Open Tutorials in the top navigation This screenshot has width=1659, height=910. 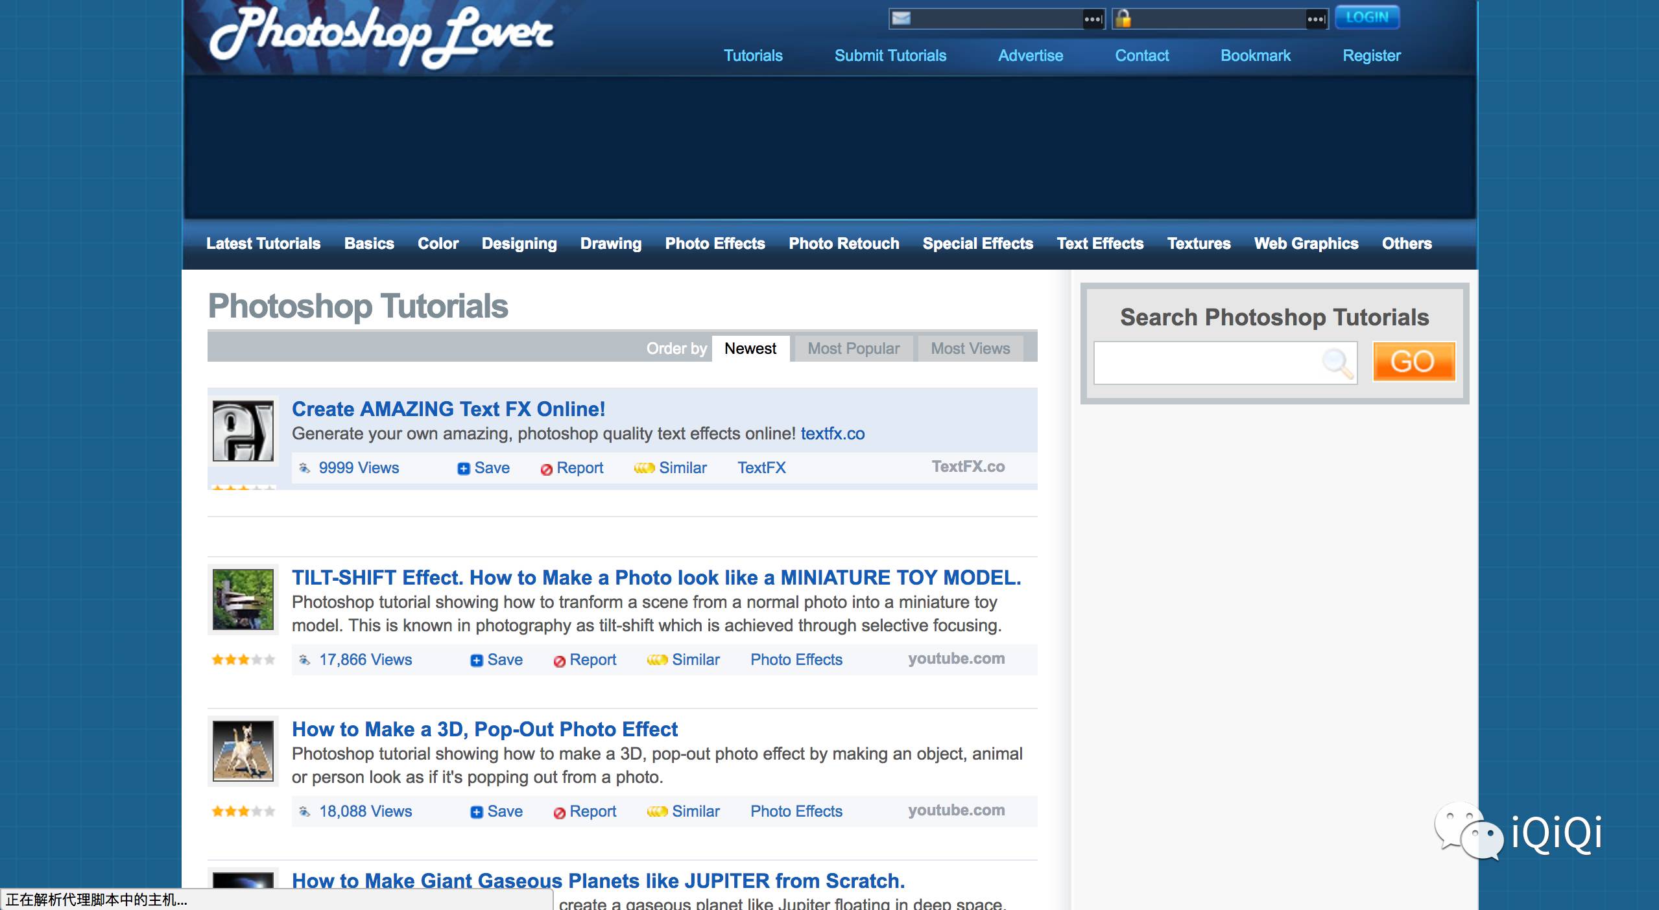click(753, 56)
